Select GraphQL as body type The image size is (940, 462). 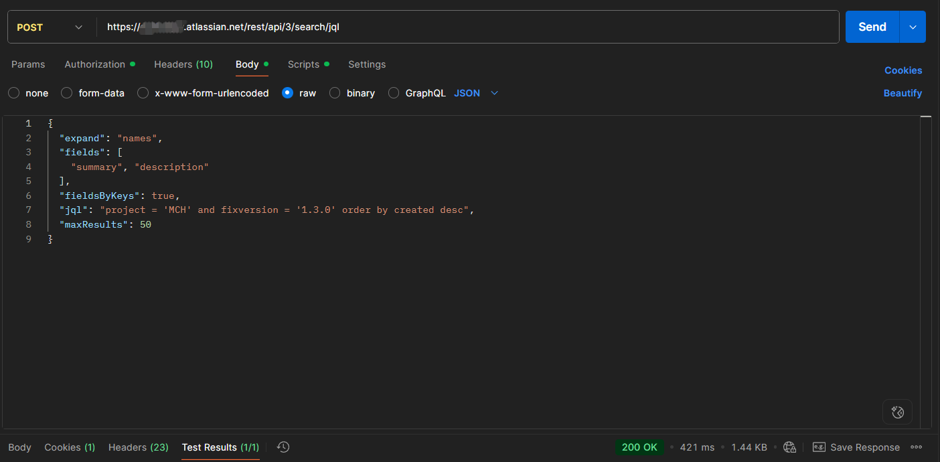coord(394,93)
